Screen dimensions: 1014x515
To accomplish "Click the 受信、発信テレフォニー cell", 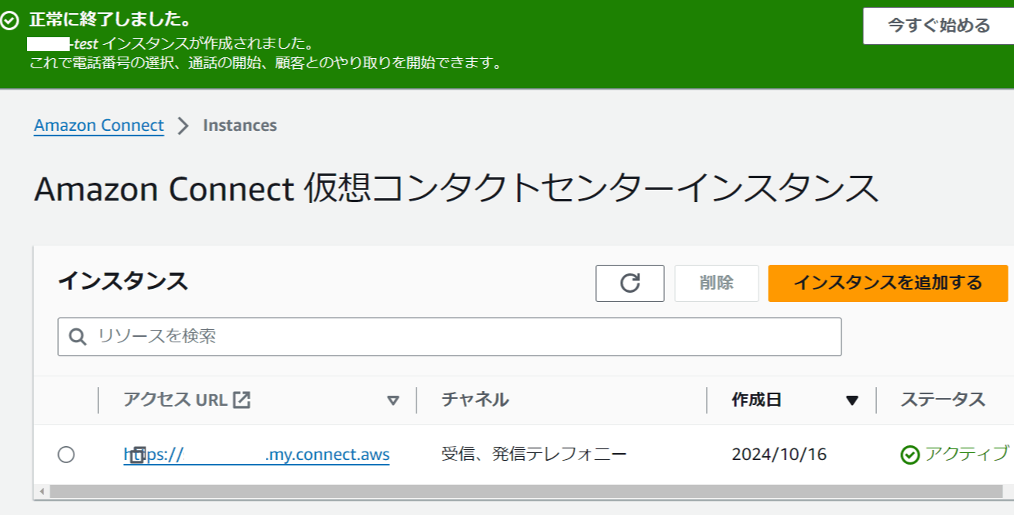I will 534,455.
